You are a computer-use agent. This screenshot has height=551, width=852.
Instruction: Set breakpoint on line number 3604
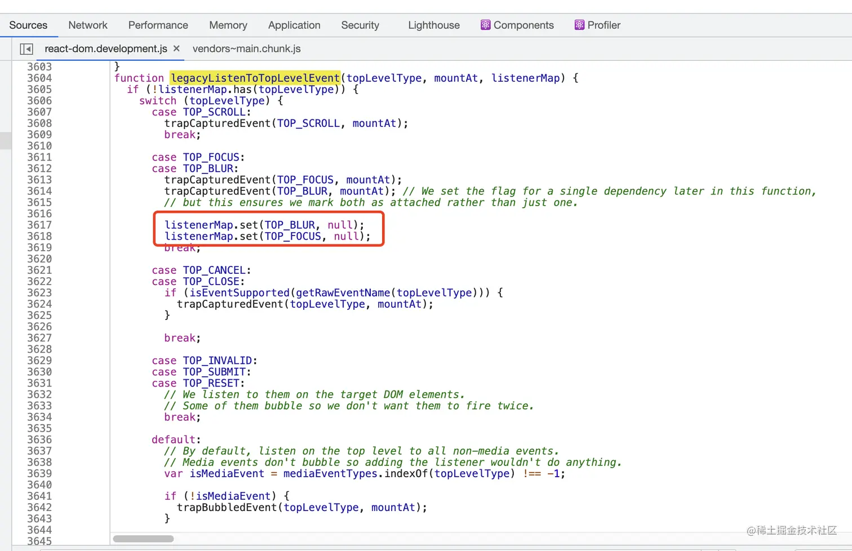39,78
